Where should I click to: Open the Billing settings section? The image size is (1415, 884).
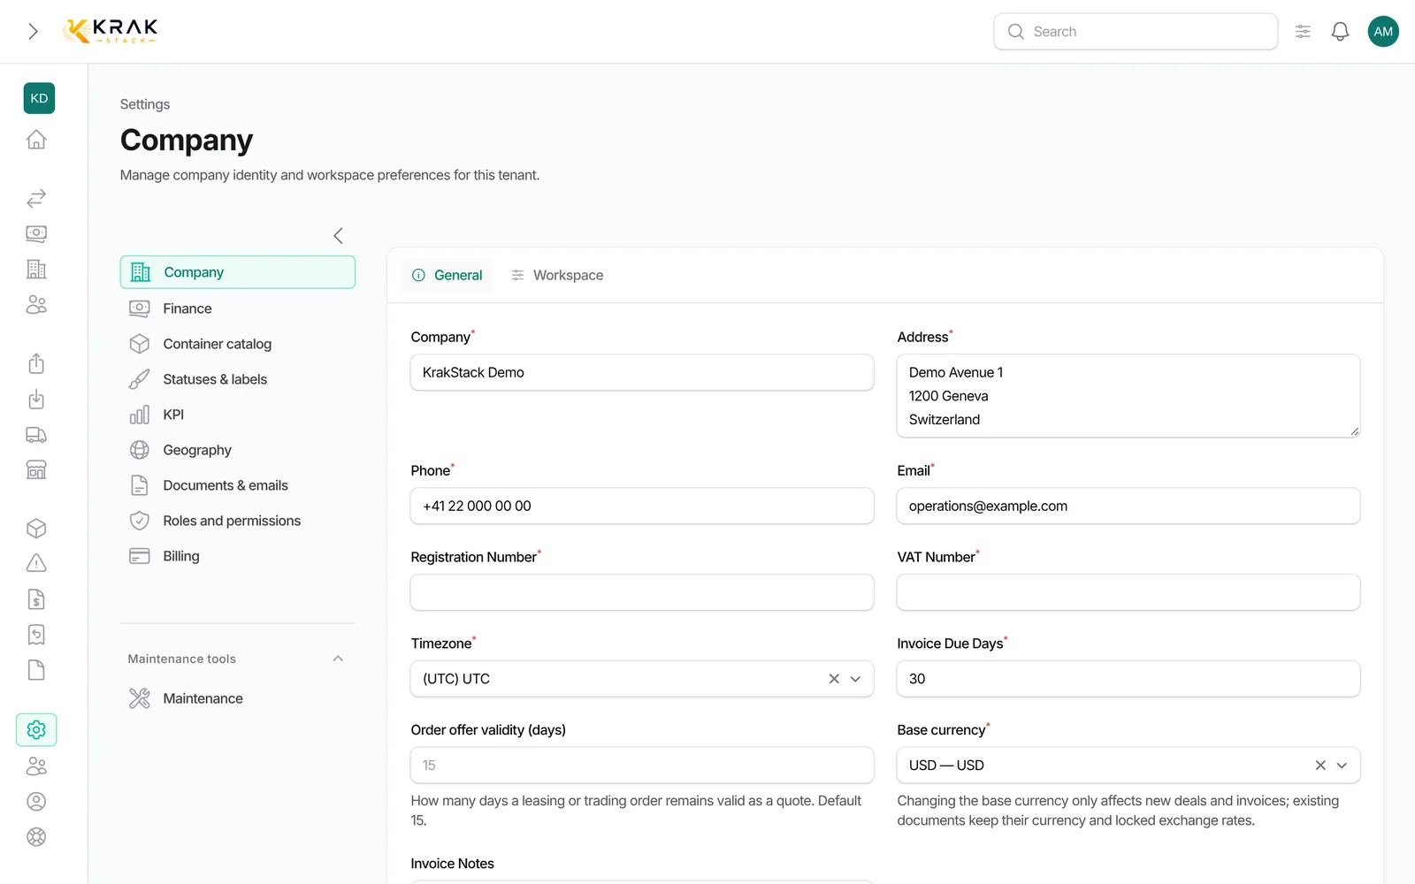click(x=238, y=556)
